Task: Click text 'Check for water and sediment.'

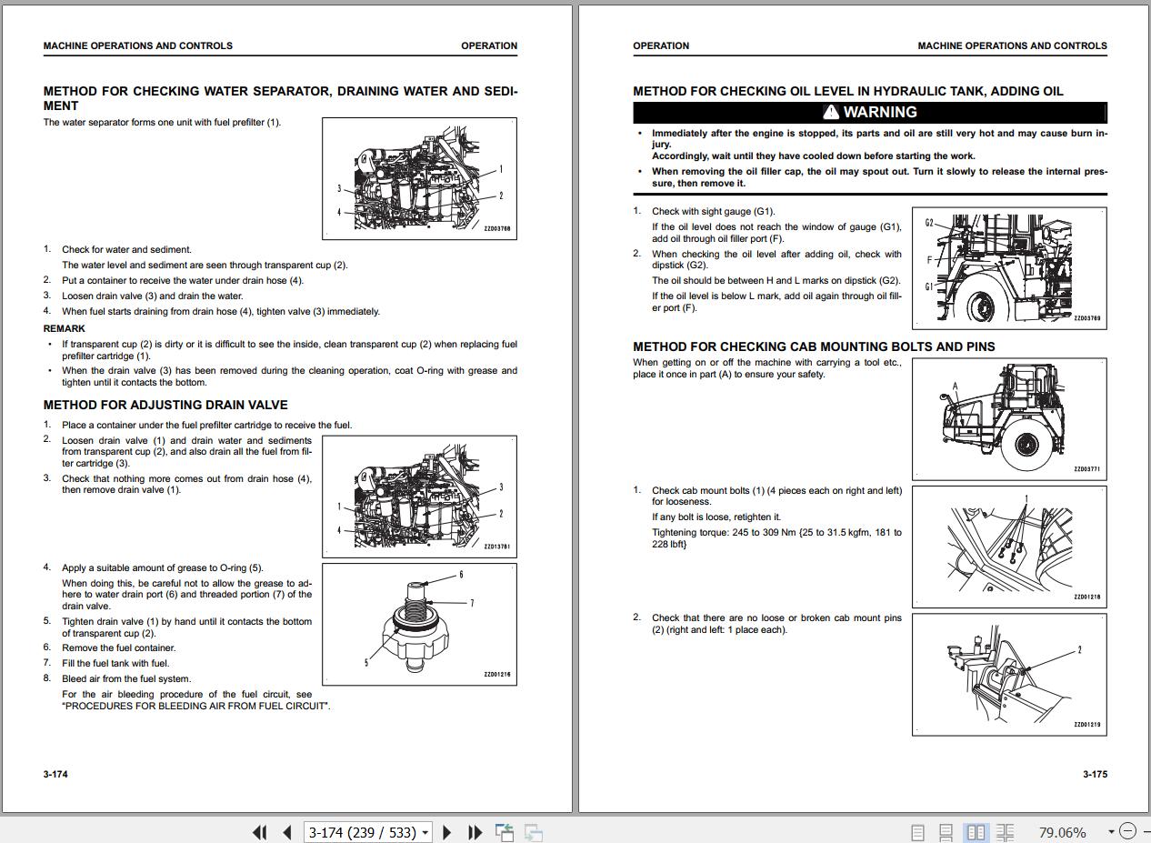Action: point(127,249)
